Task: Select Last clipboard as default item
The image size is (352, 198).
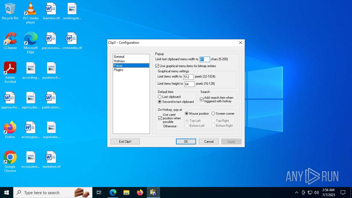Action: pos(169,97)
